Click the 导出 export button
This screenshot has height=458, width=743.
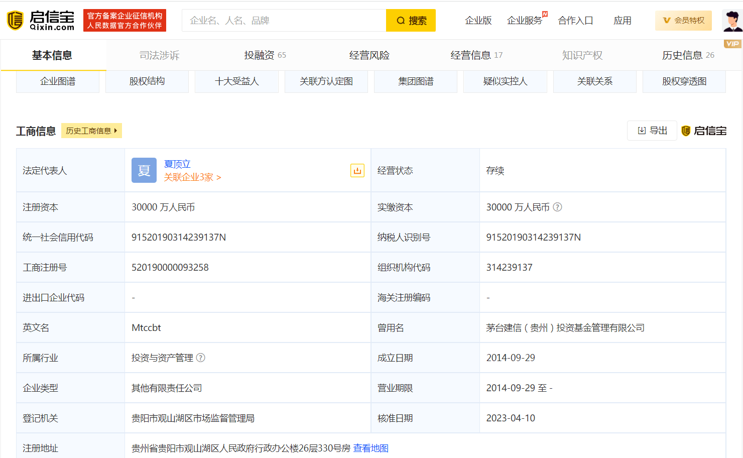click(x=652, y=131)
